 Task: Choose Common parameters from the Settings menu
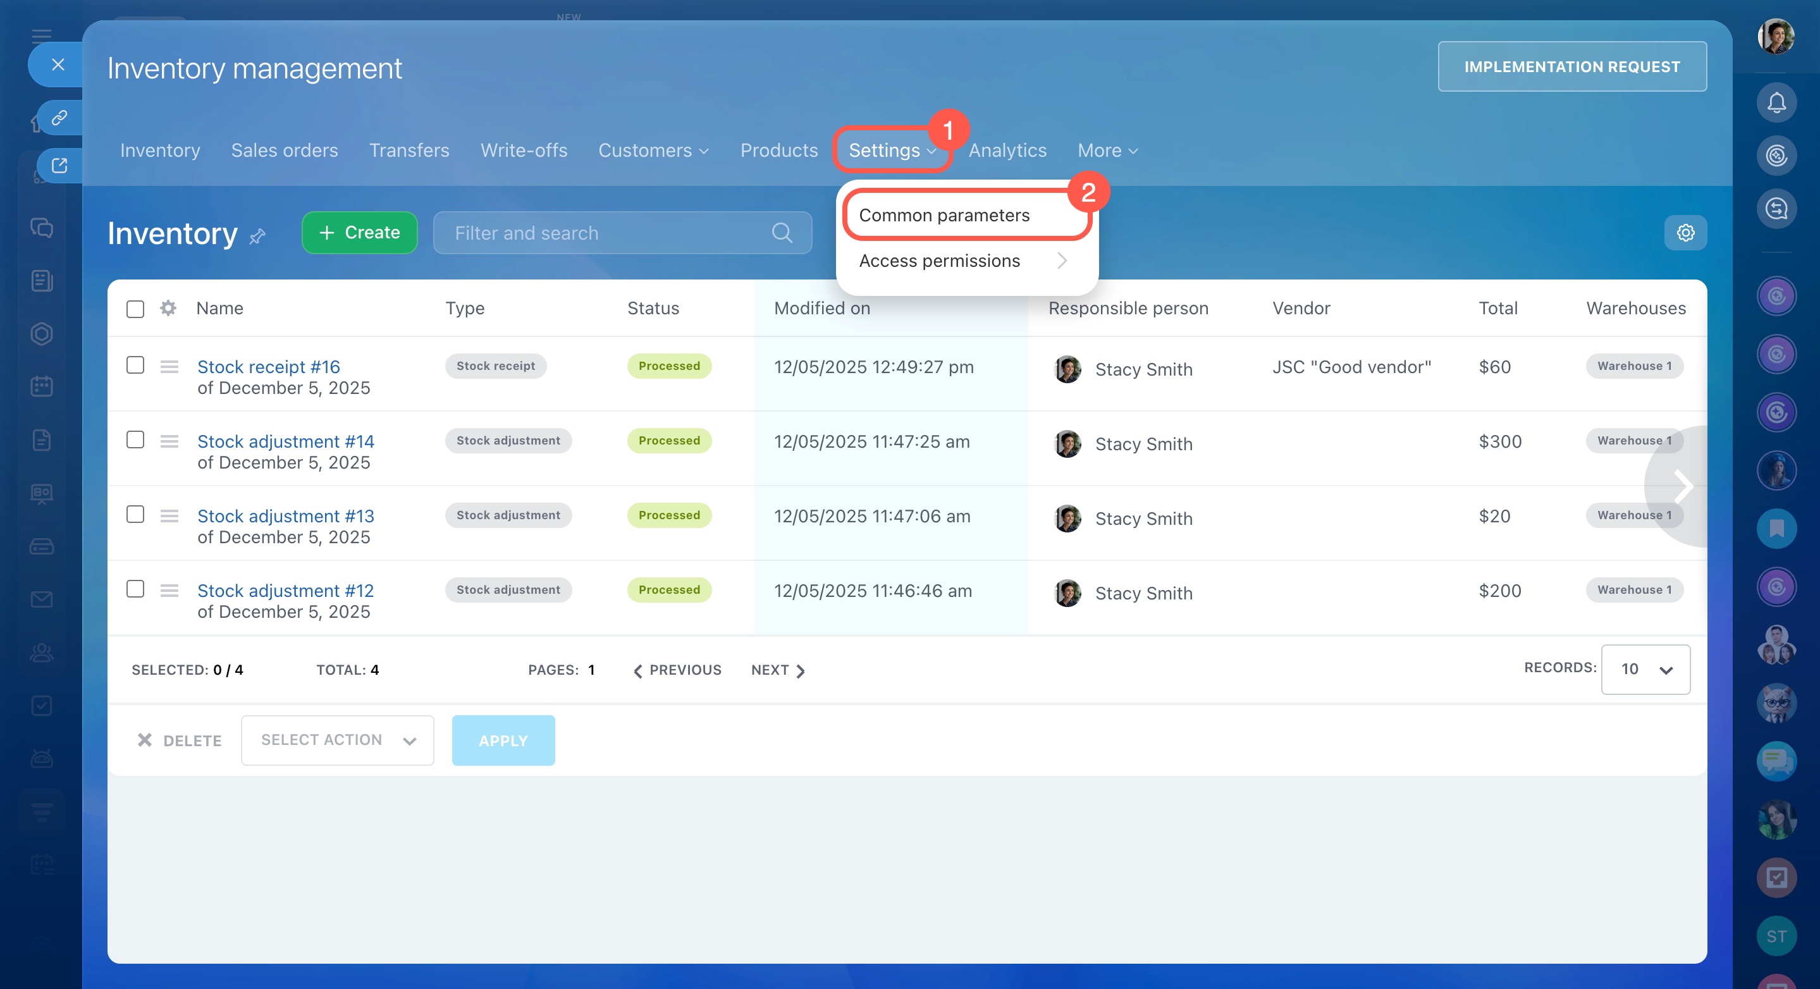pos(944,216)
